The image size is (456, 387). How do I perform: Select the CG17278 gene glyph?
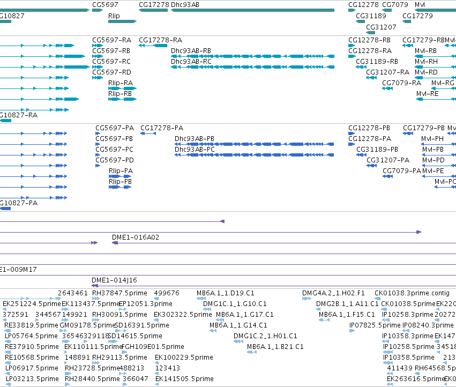click(153, 10)
